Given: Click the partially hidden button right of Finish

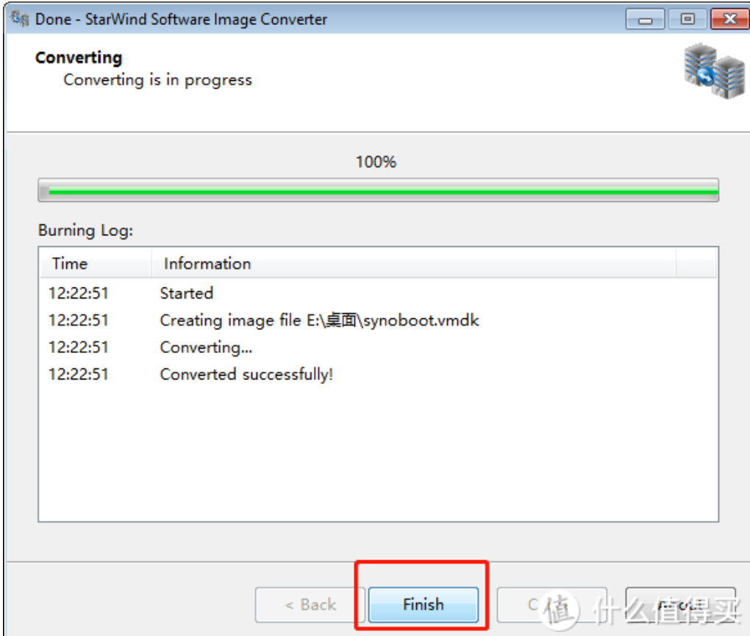Looking at the screenshot, I should click(552, 604).
